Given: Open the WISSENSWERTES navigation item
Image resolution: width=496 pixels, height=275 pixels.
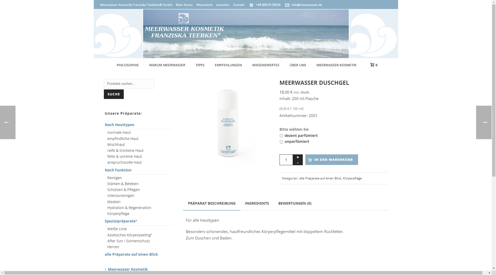Looking at the screenshot, I should tap(266, 65).
